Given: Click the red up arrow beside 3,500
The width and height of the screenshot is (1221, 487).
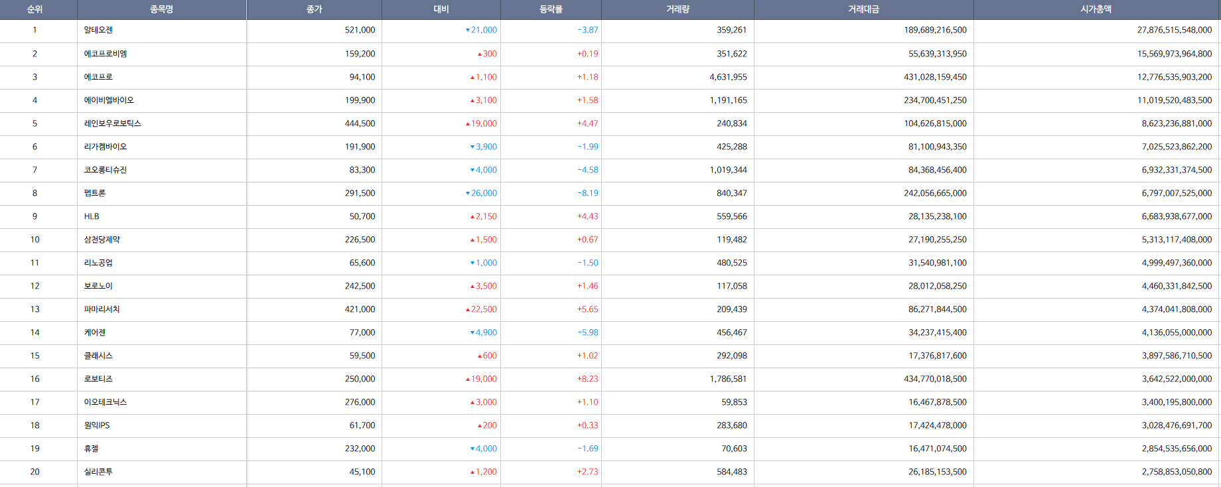Looking at the screenshot, I should click(x=472, y=287).
